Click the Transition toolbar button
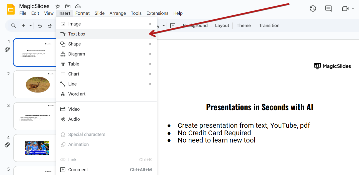The image size is (359, 175). 269,25
